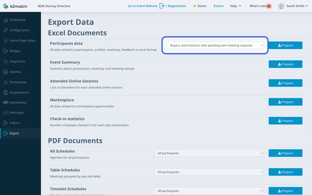Click the exit icon beside Go to Event Website
The height and width of the screenshot is (195, 312).
[162, 6]
